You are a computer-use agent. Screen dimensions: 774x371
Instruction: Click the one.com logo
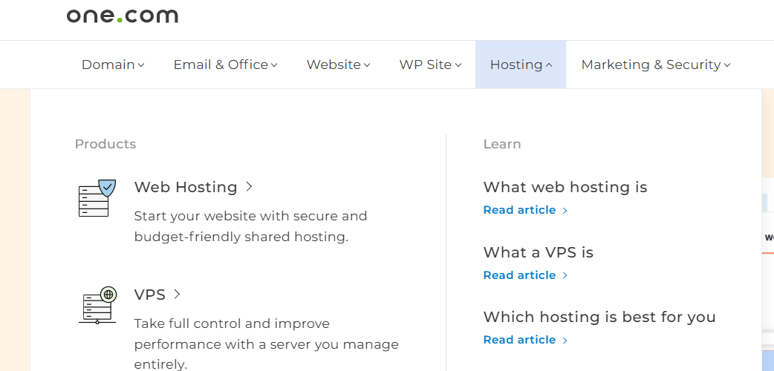coord(123,16)
